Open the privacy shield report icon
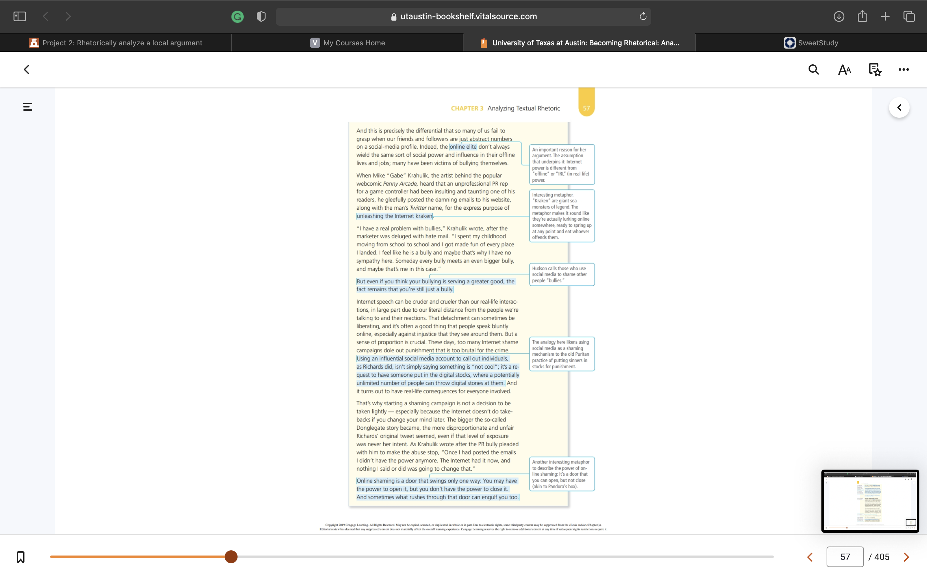Image resolution: width=927 pixels, height=579 pixels. coord(261,16)
